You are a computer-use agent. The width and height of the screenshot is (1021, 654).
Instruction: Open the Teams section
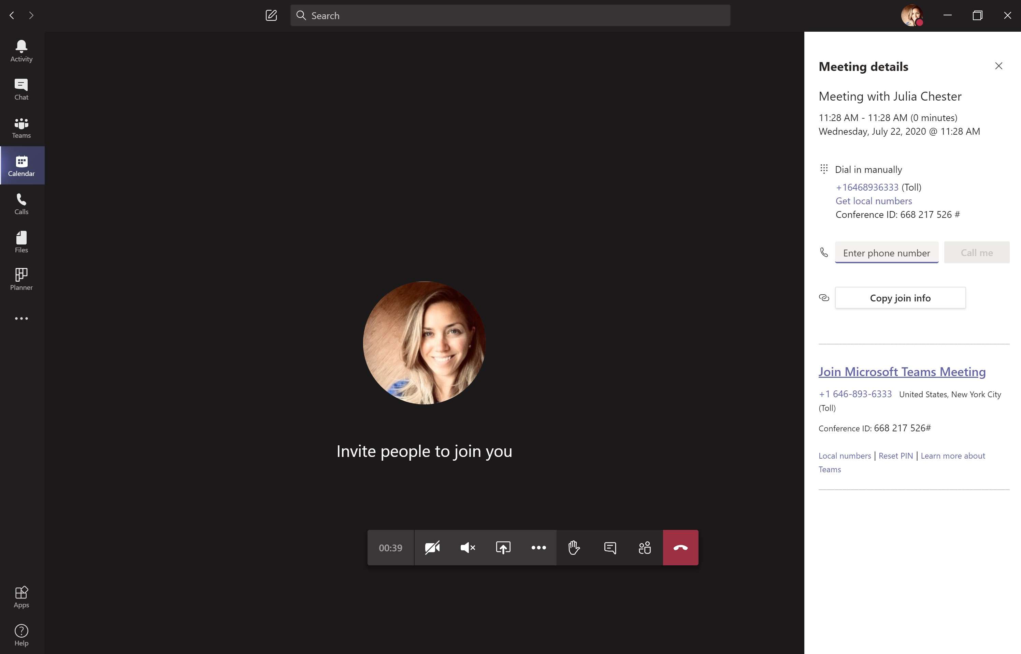21,128
